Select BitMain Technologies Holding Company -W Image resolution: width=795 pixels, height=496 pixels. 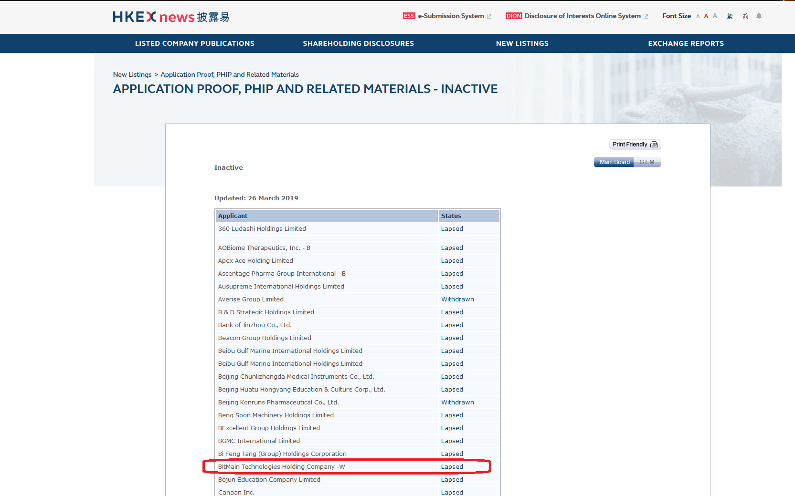coord(281,467)
